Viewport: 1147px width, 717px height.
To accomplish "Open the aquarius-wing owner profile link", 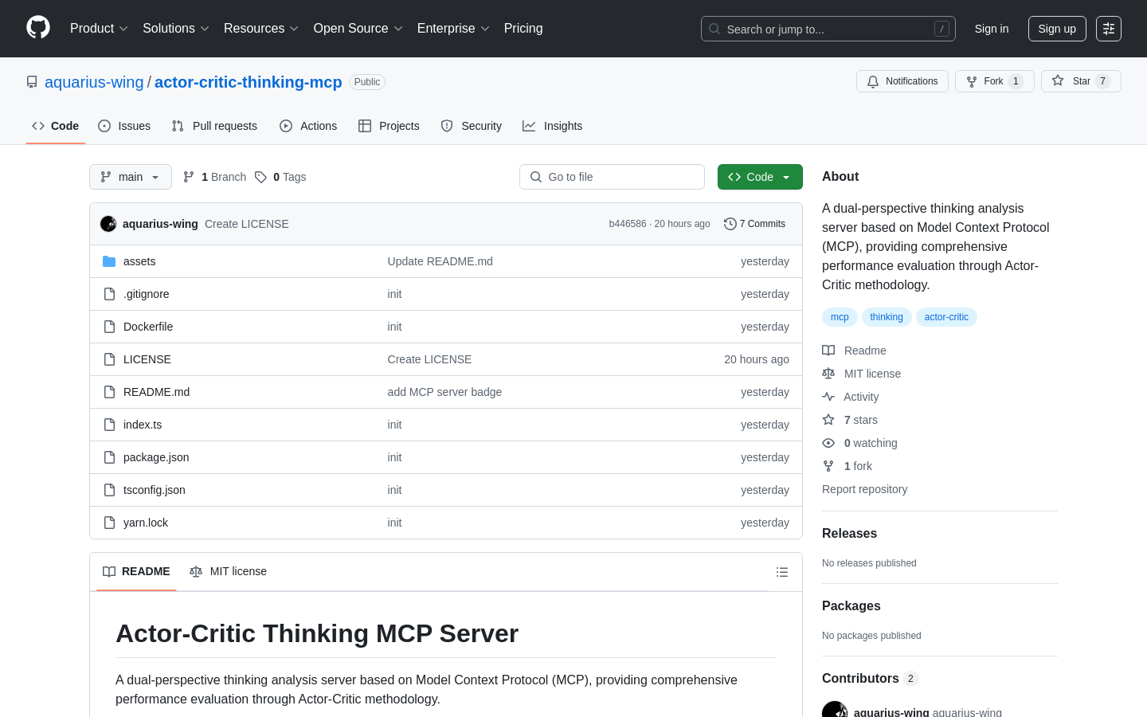I will click(x=94, y=82).
